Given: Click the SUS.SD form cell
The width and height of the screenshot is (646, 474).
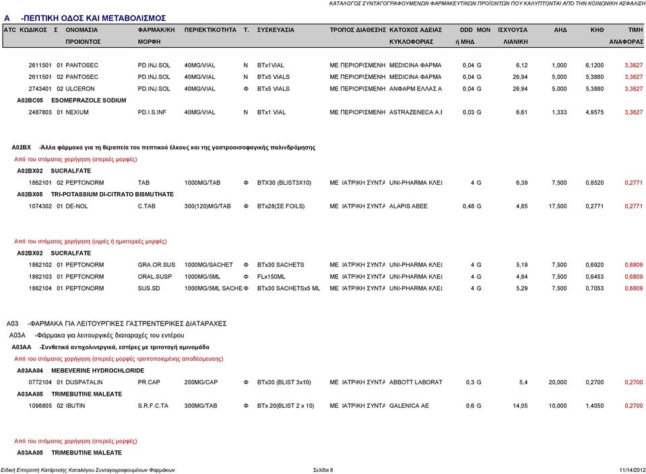Looking at the screenshot, I should [149, 289].
